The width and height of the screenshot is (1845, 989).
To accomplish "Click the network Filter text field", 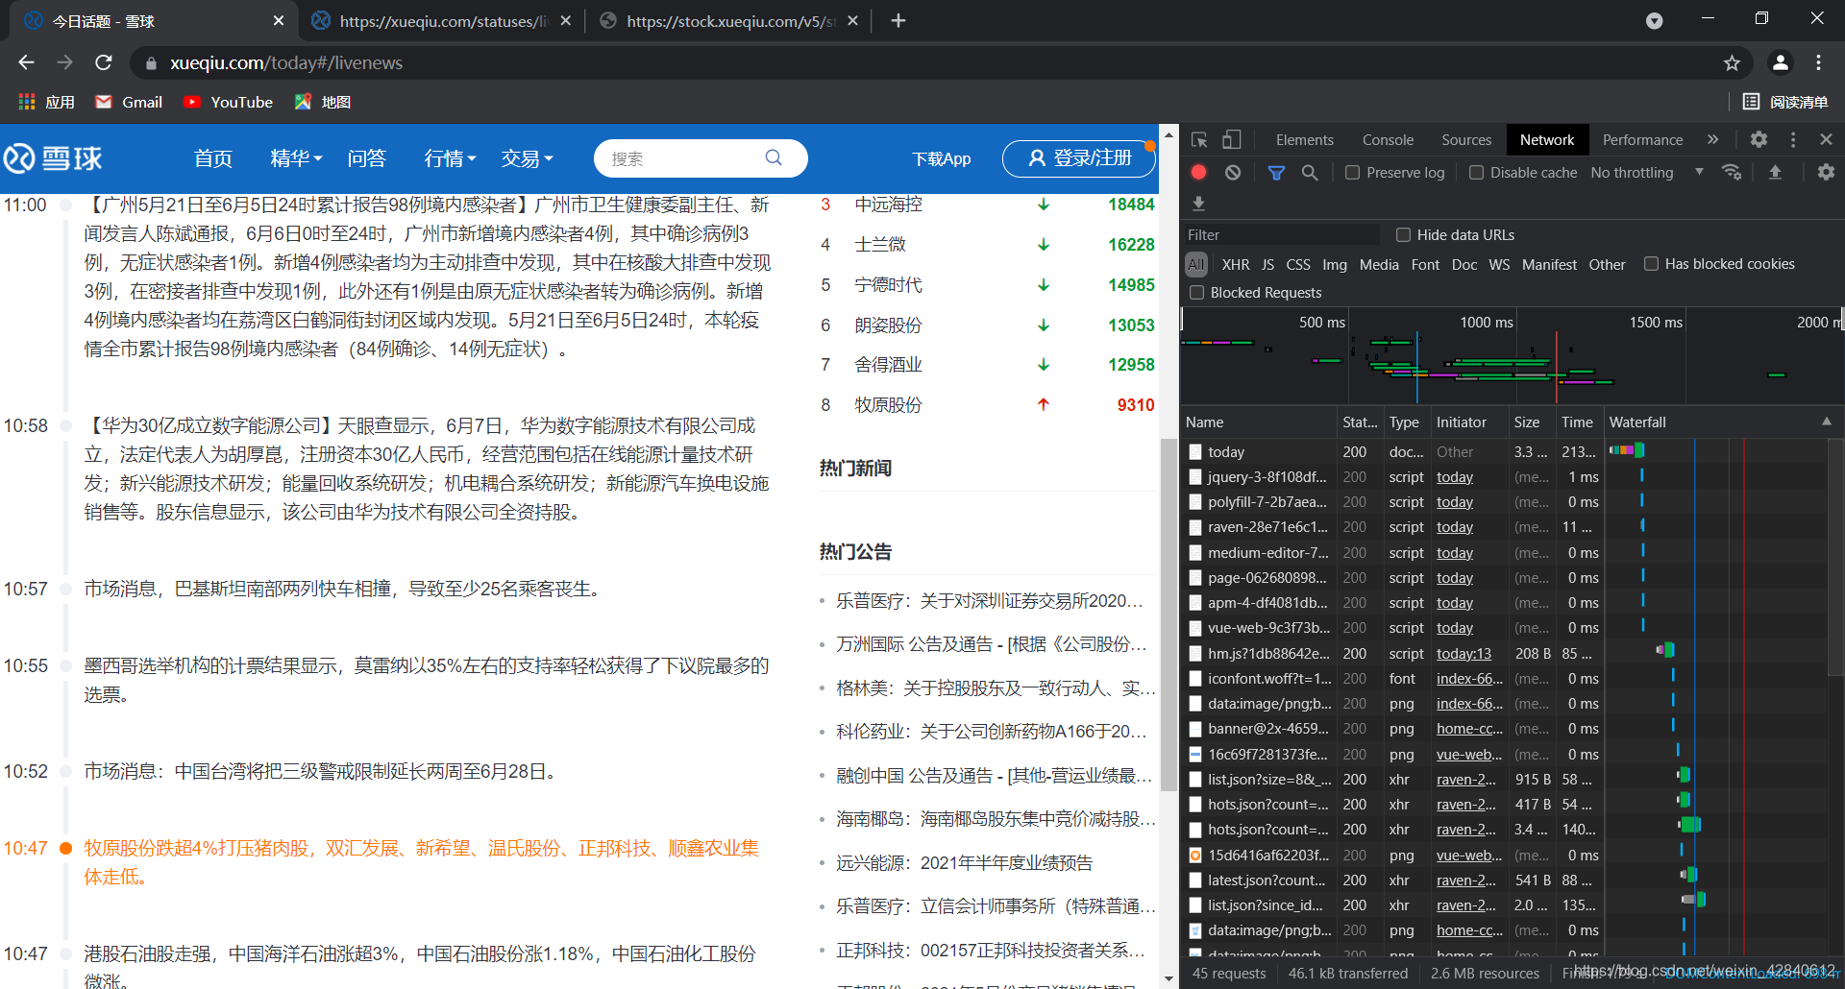I will (1282, 235).
